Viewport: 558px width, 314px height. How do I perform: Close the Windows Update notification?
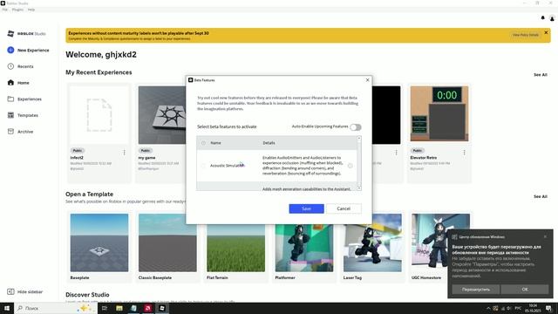tap(545, 236)
